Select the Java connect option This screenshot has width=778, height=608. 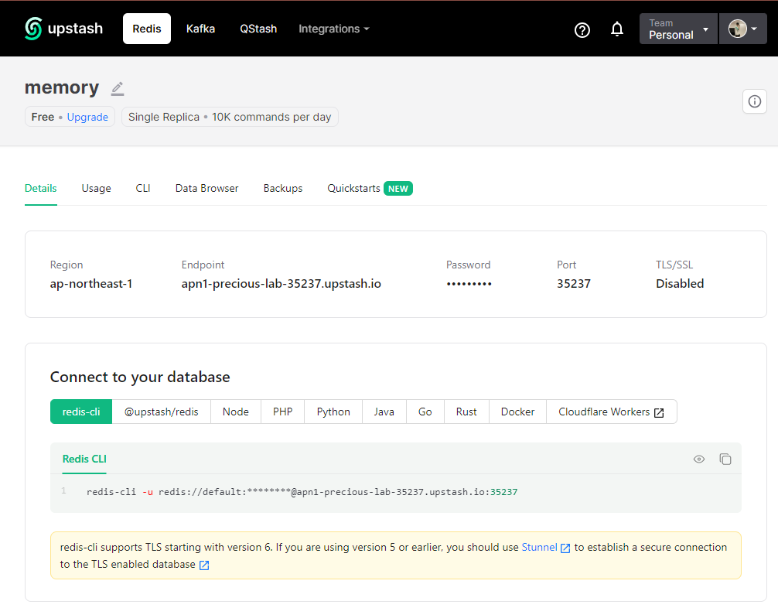(x=384, y=412)
